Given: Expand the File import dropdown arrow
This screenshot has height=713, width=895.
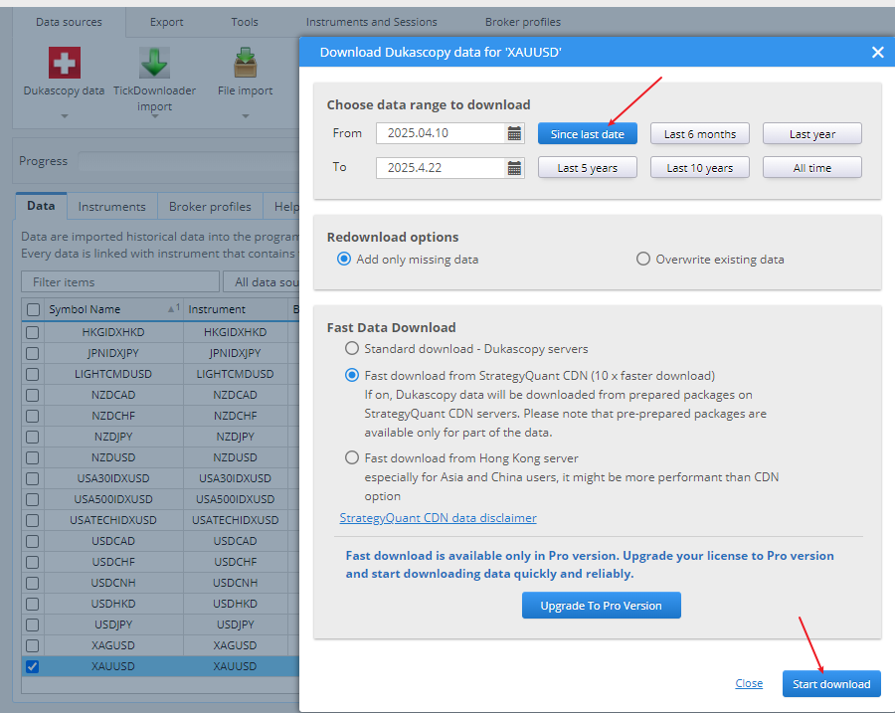Looking at the screenshot, I should [x=246, y=116].
